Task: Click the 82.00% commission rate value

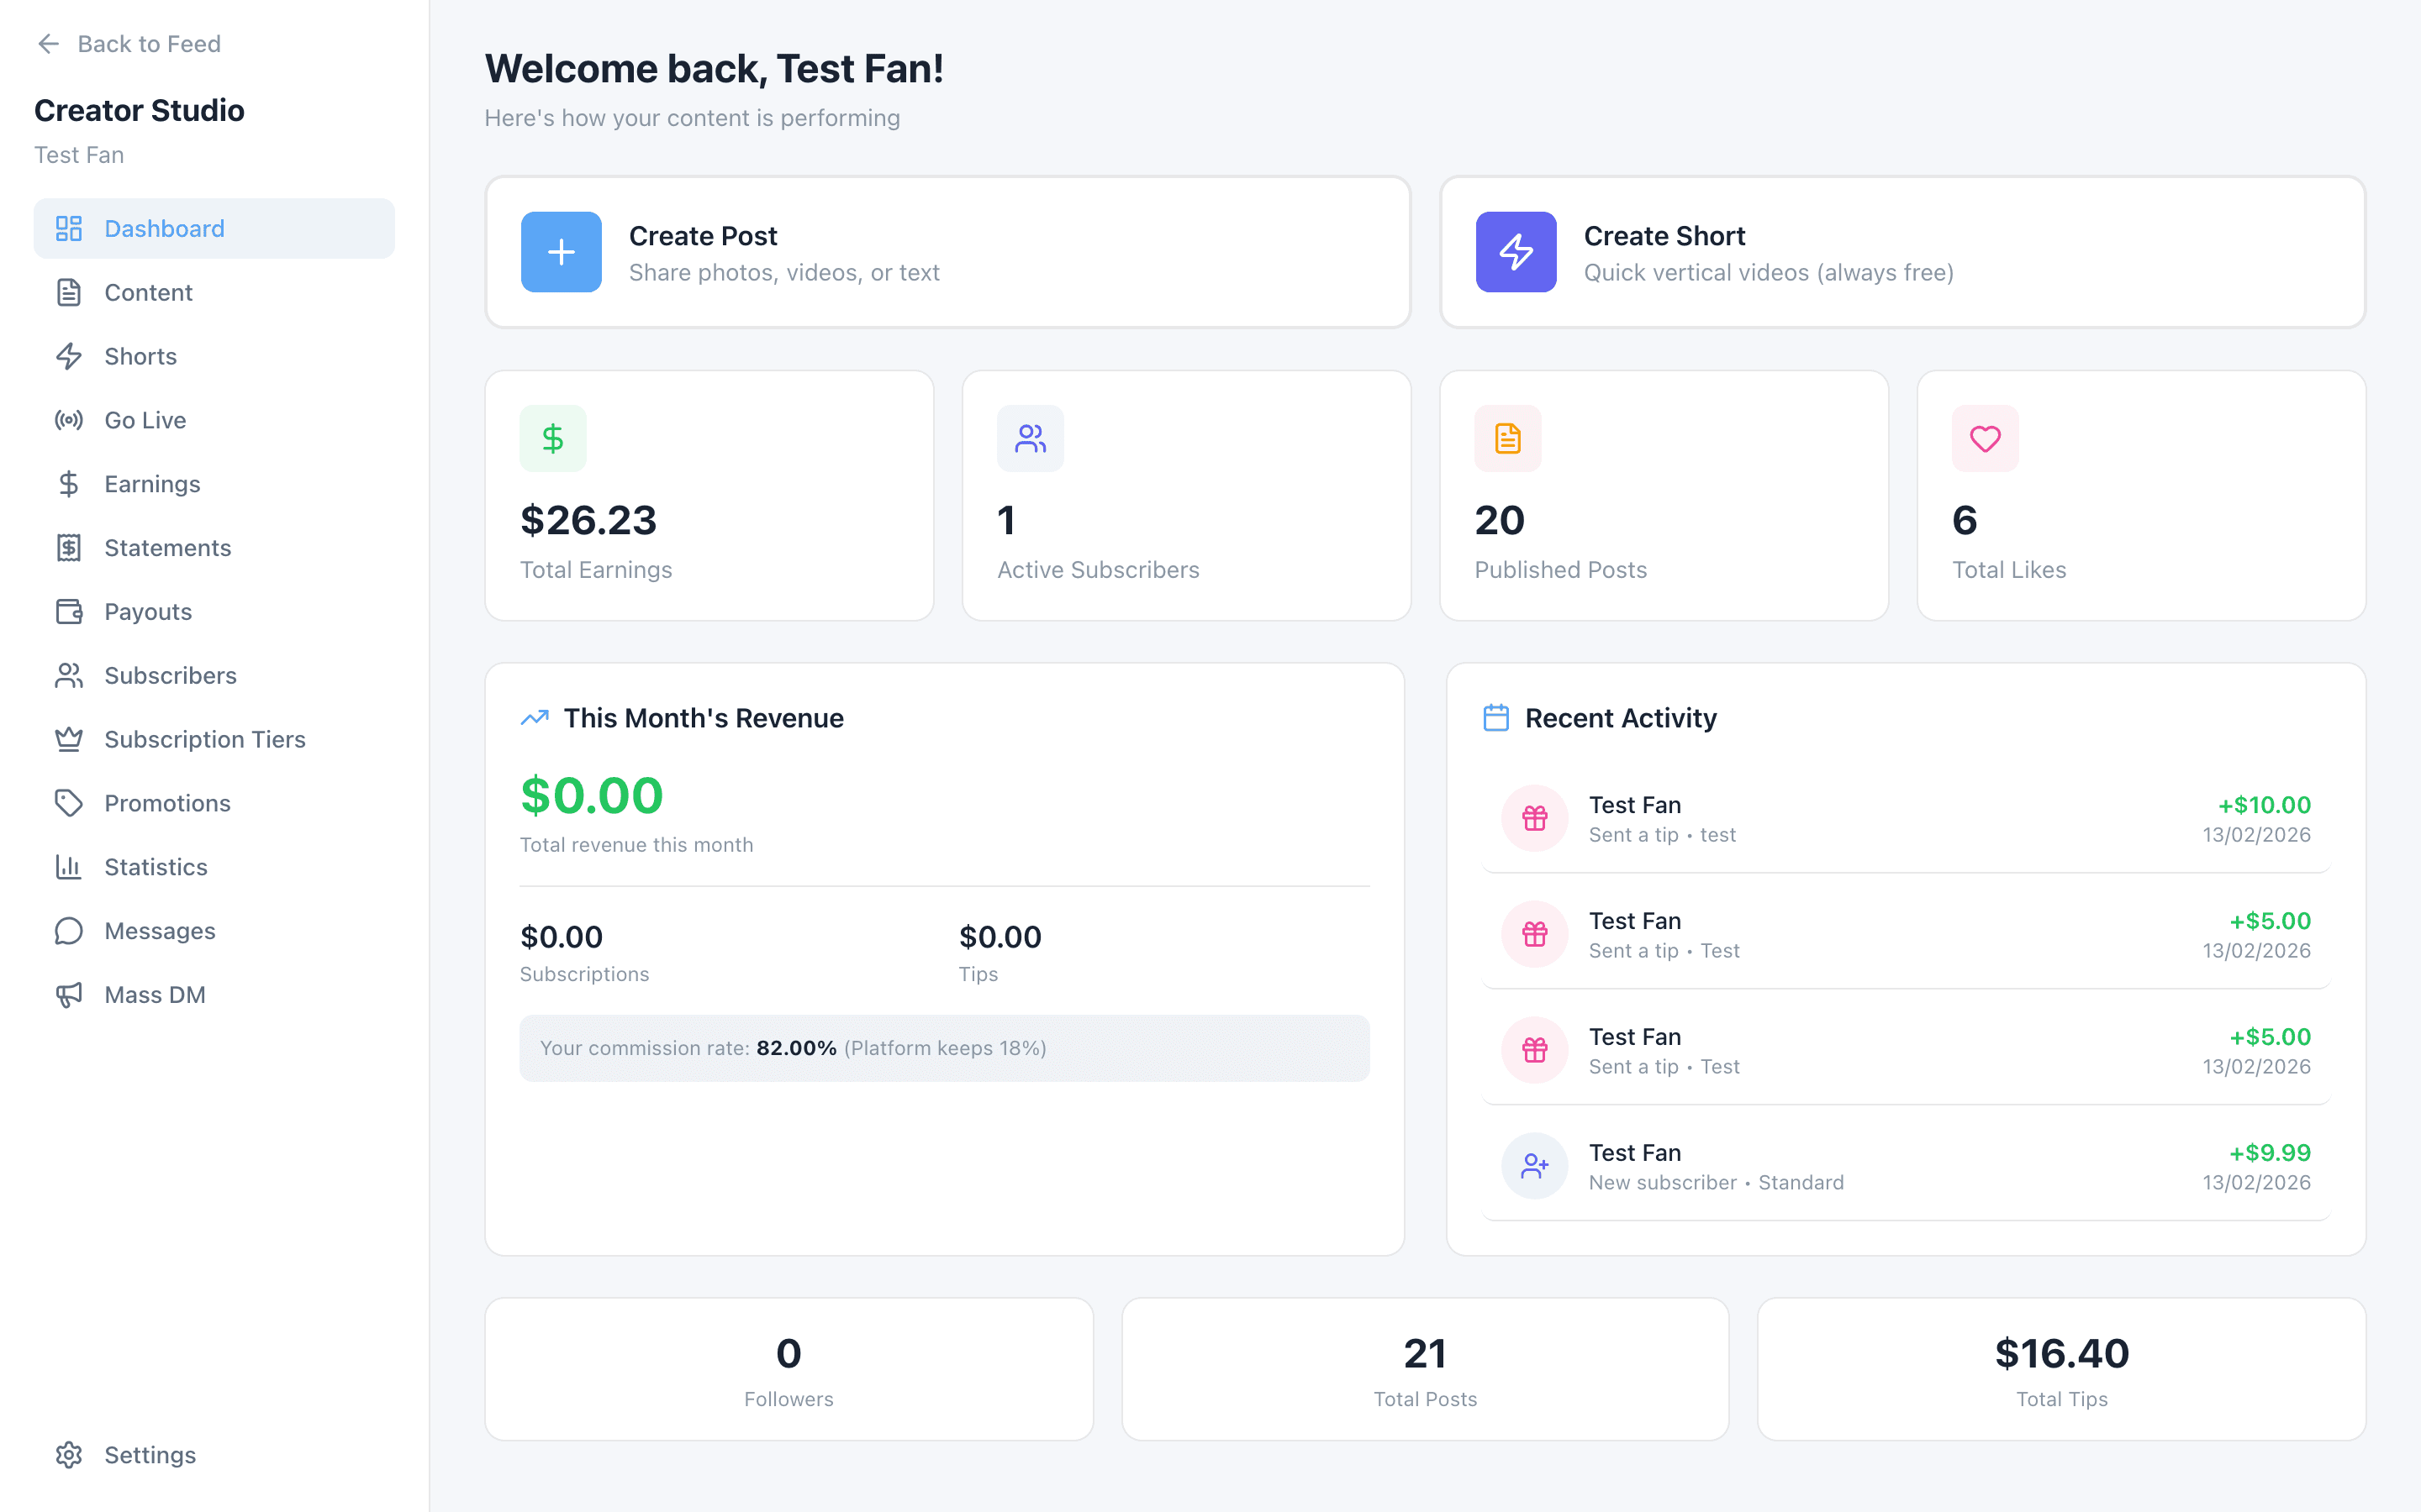Action: pyautogui.click(x=796, y=1048)
